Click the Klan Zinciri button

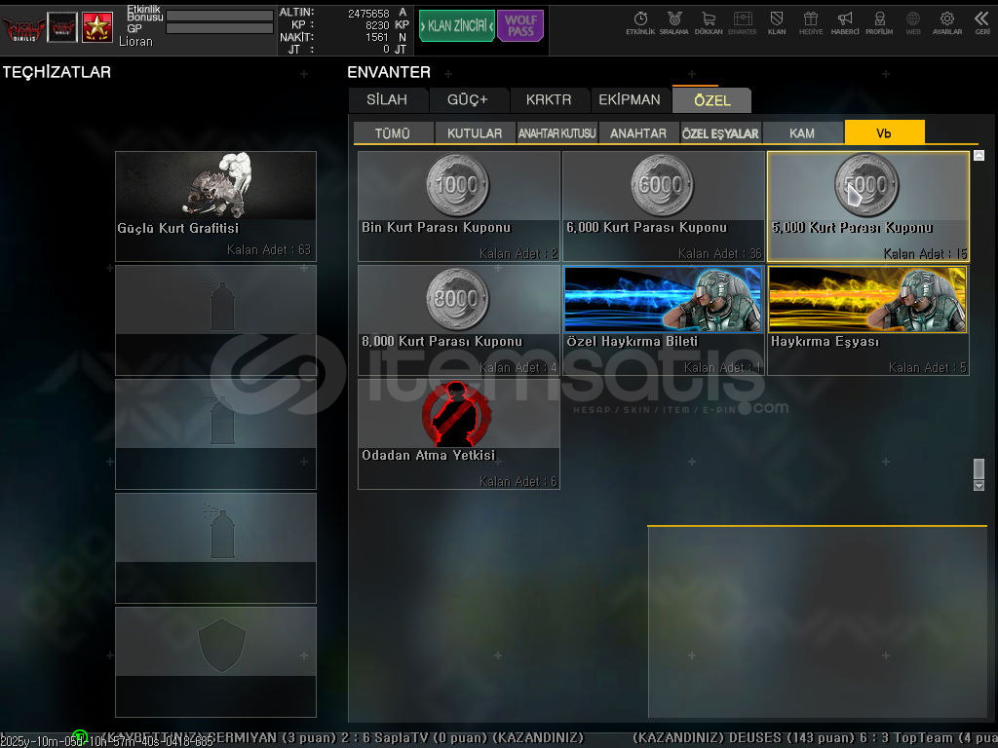[x=456, y=26]
